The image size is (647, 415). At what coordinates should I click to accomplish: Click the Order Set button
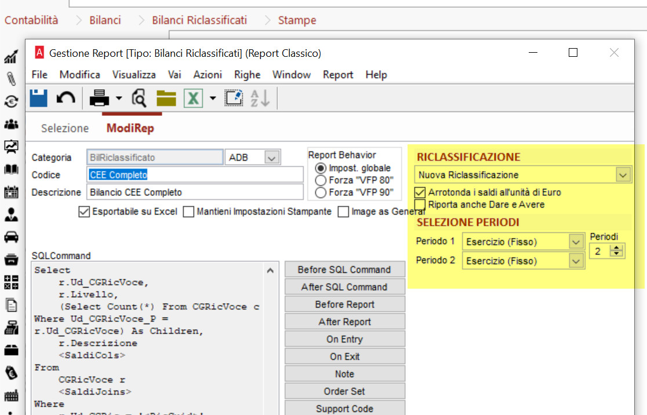tap(344, 391)
